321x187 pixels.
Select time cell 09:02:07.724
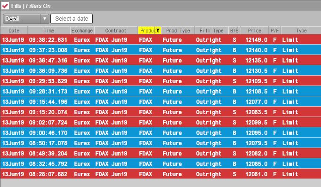pos(48,123)
